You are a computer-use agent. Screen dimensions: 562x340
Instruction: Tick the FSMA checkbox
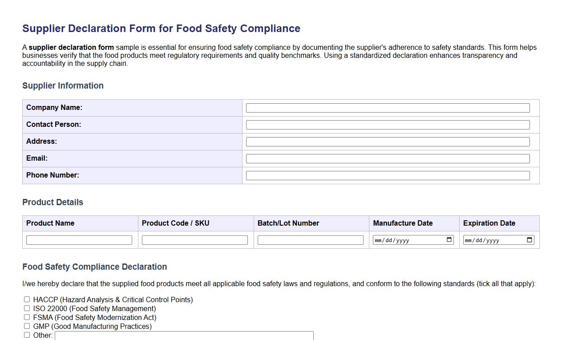pos(27,317)
